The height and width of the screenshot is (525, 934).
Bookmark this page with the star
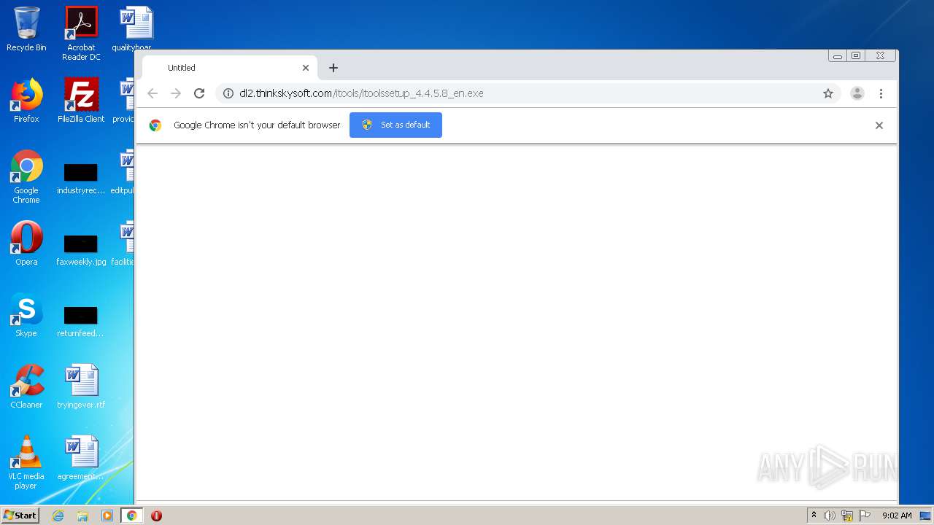tap(828, 93)
